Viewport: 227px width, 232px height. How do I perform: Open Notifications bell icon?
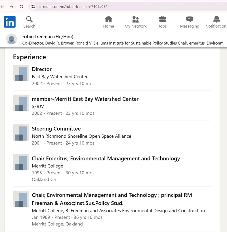click(x=217, y=19)
